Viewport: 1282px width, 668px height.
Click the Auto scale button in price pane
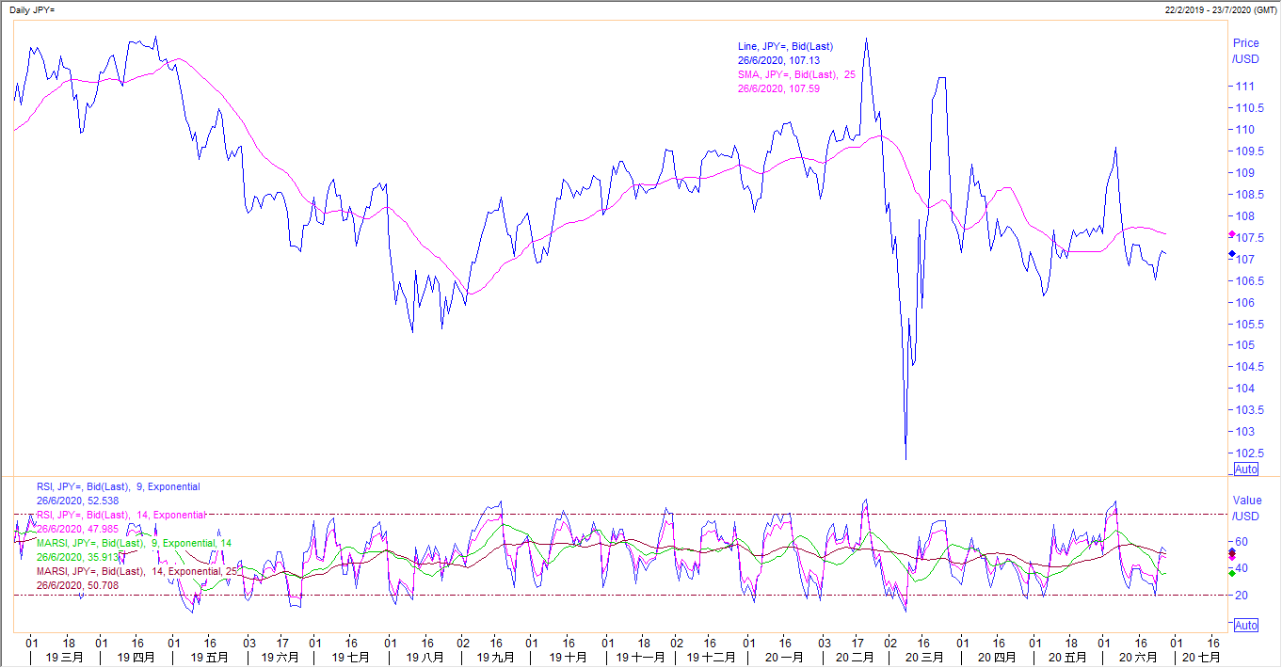click(1245, 469)
